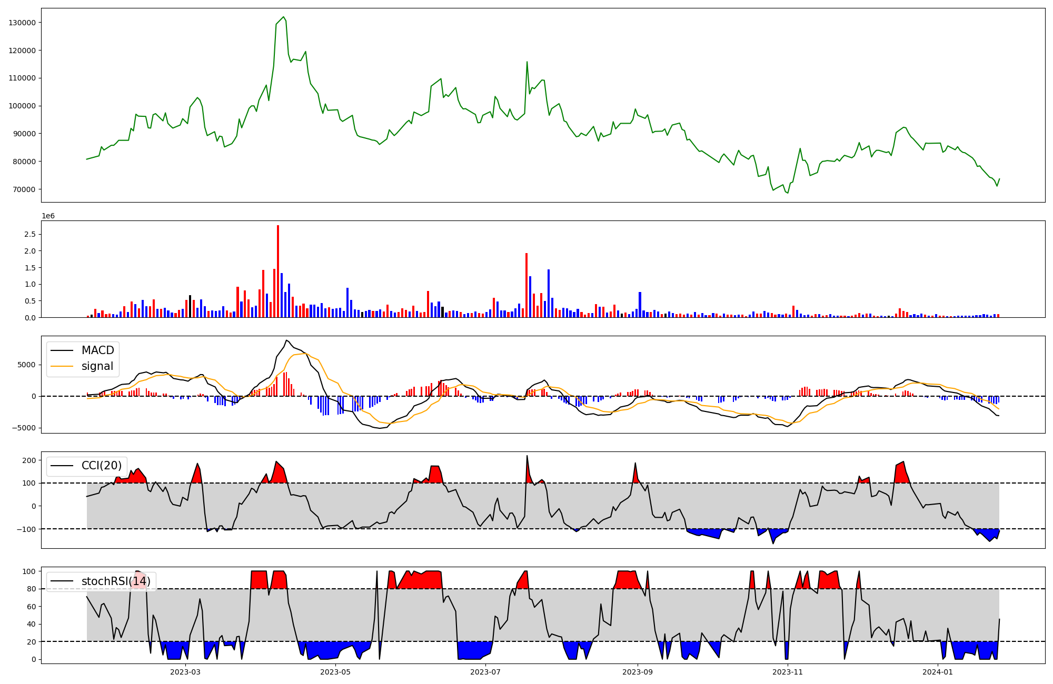Click the 80 stochRSI axis tick label
Viewport: 1053px width, 684px height.
click(x=32, y=589)
